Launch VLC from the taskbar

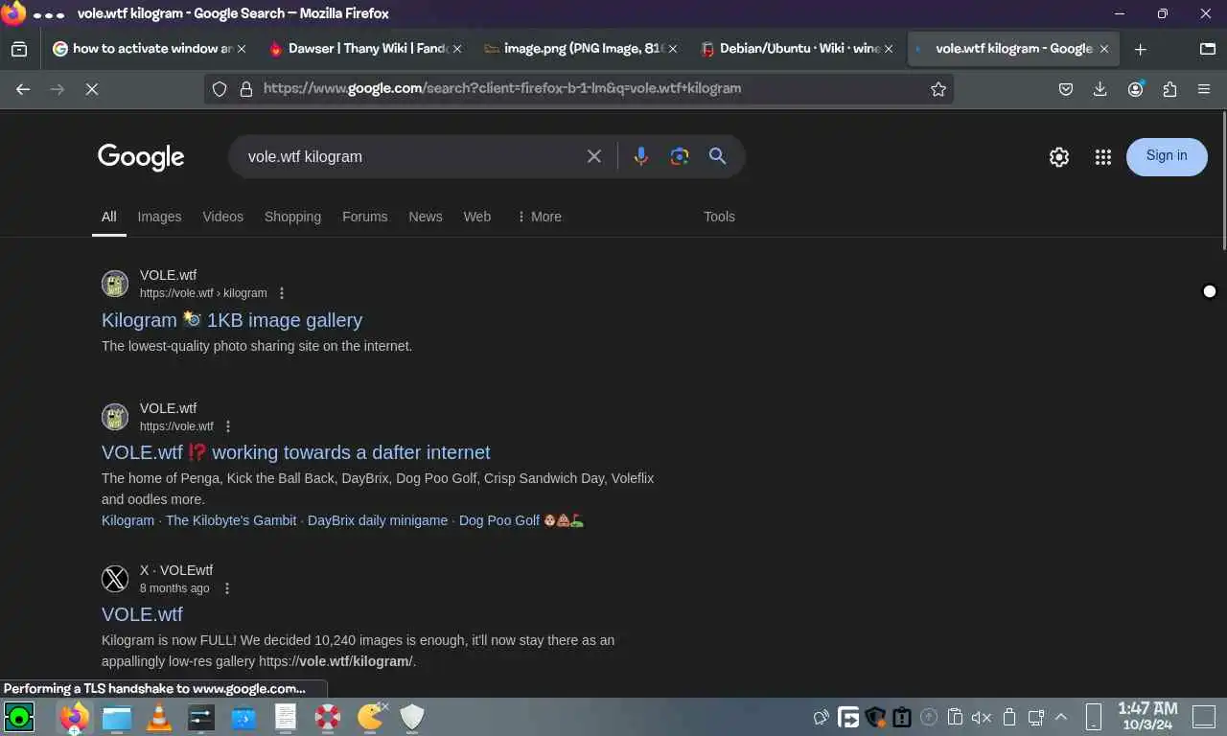[x=158, y=717]
